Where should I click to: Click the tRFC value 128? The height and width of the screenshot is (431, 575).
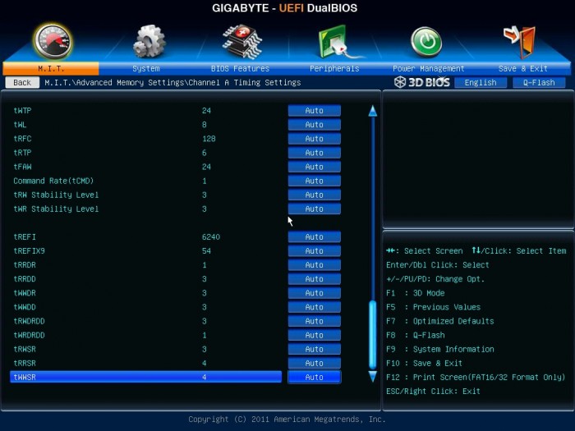point(209,139)
